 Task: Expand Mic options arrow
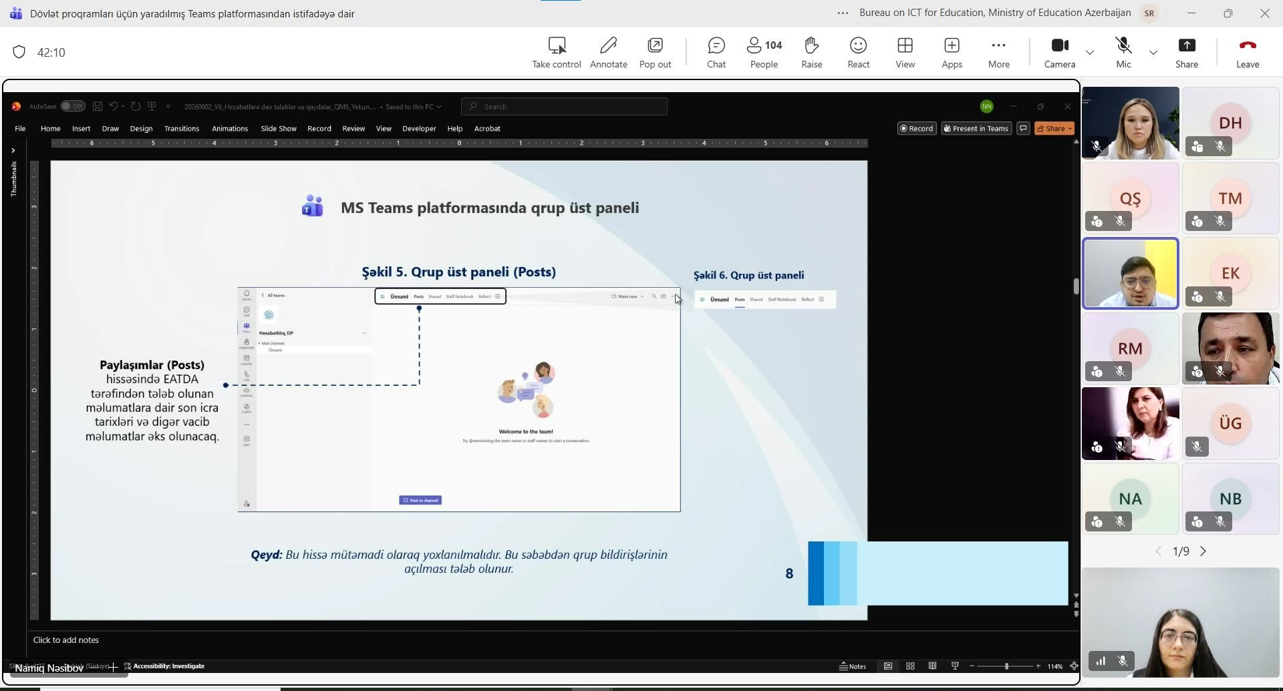click(x=1153, y=52)
